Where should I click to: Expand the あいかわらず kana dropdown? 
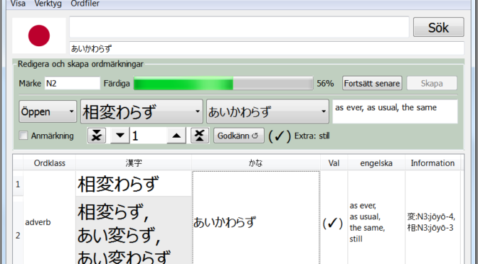pyautogui.click(x=267, y=111)
